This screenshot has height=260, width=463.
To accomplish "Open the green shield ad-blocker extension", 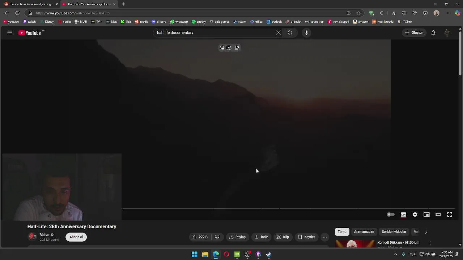I will tap(371, 13).
